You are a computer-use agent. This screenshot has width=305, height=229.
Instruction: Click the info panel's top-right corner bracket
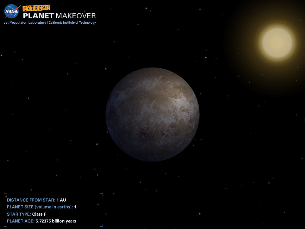click(x=101, y=194)
